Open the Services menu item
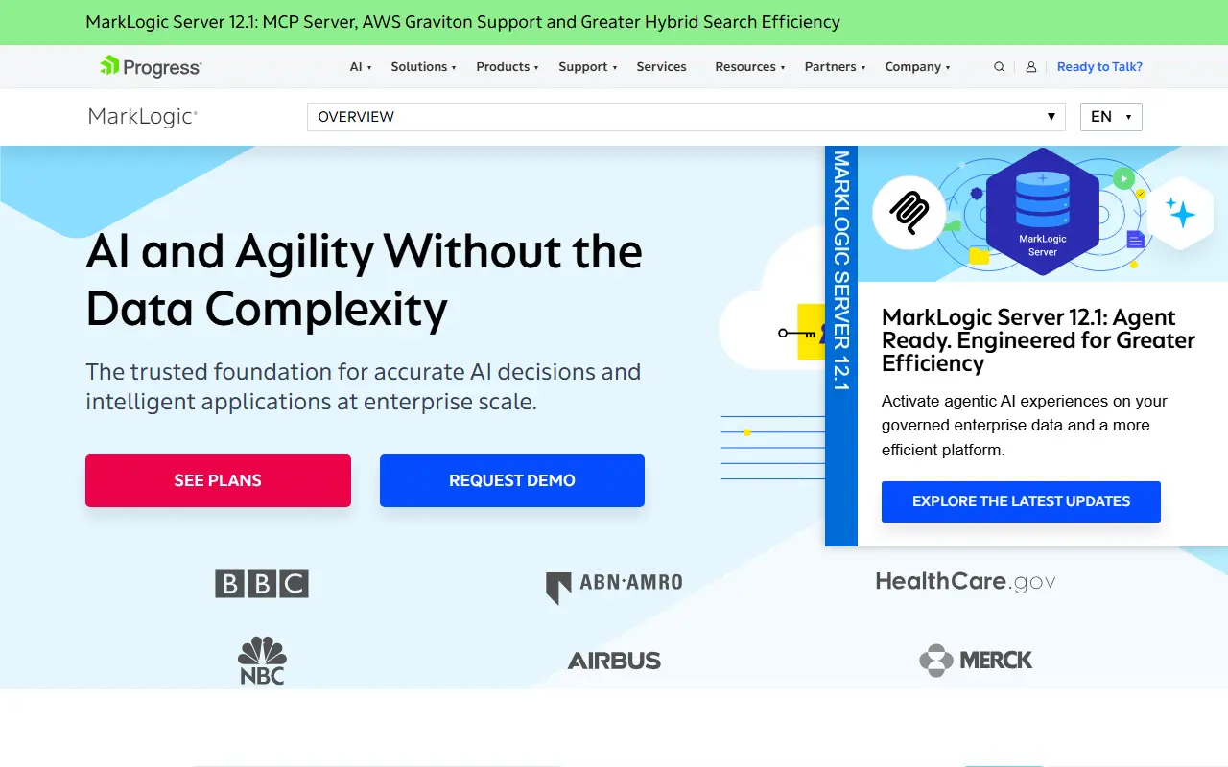 tap(661, 67)
